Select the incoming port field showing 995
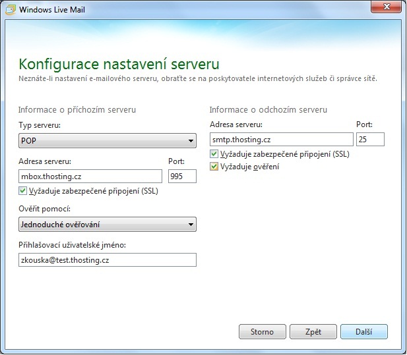Screen dimensions: 407x355 pos(182,176)
